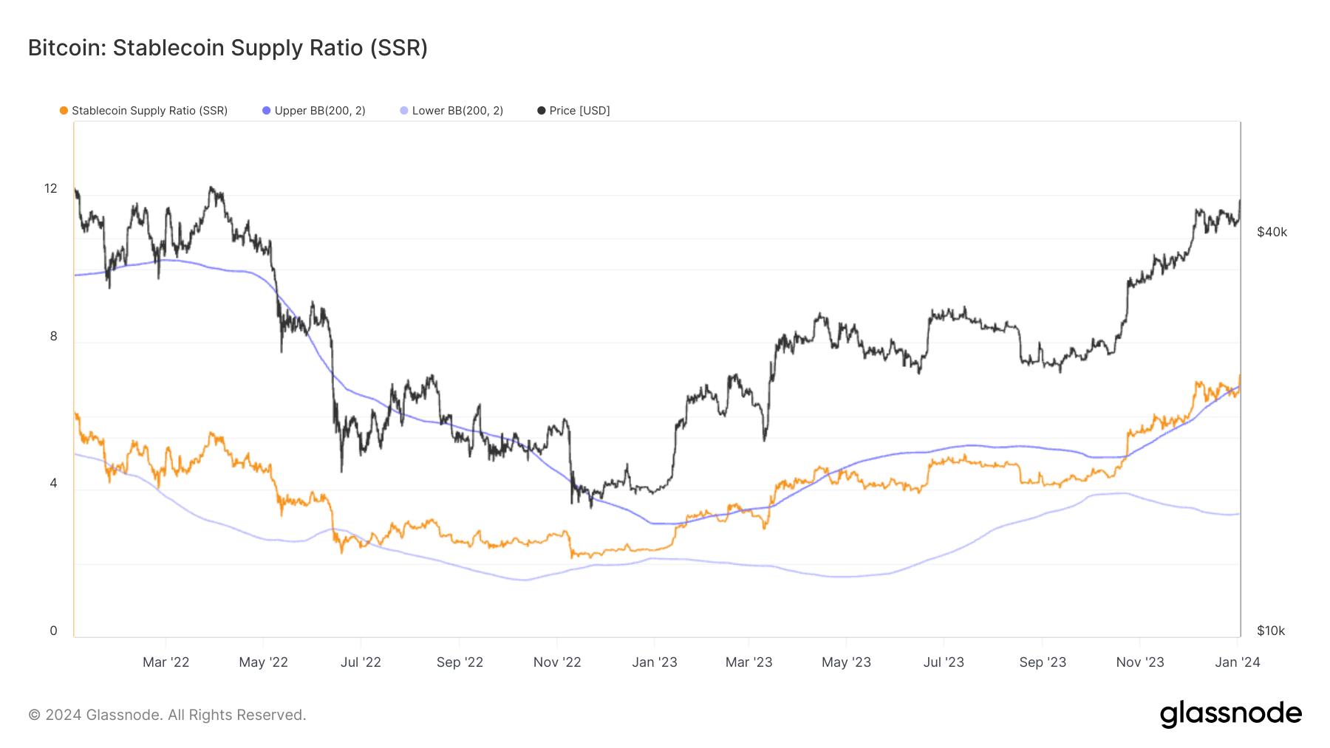This screenshot has height=748, width=1330.
Task: Click the orange Stablecoin Supply Ratio legend dot
Action: click(64, 111)
